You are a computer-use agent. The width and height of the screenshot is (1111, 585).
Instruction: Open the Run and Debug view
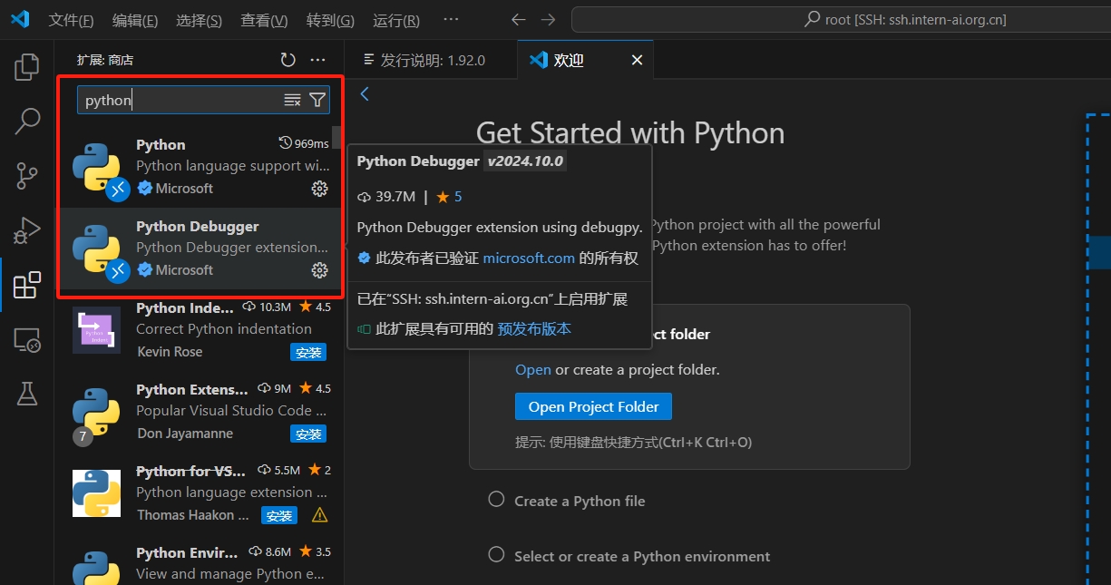click(x=27, y=230)
